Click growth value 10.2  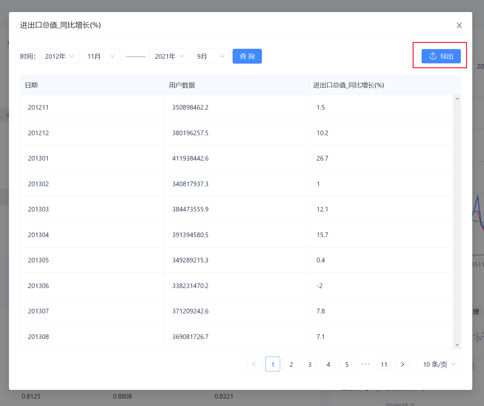[322, 133]
